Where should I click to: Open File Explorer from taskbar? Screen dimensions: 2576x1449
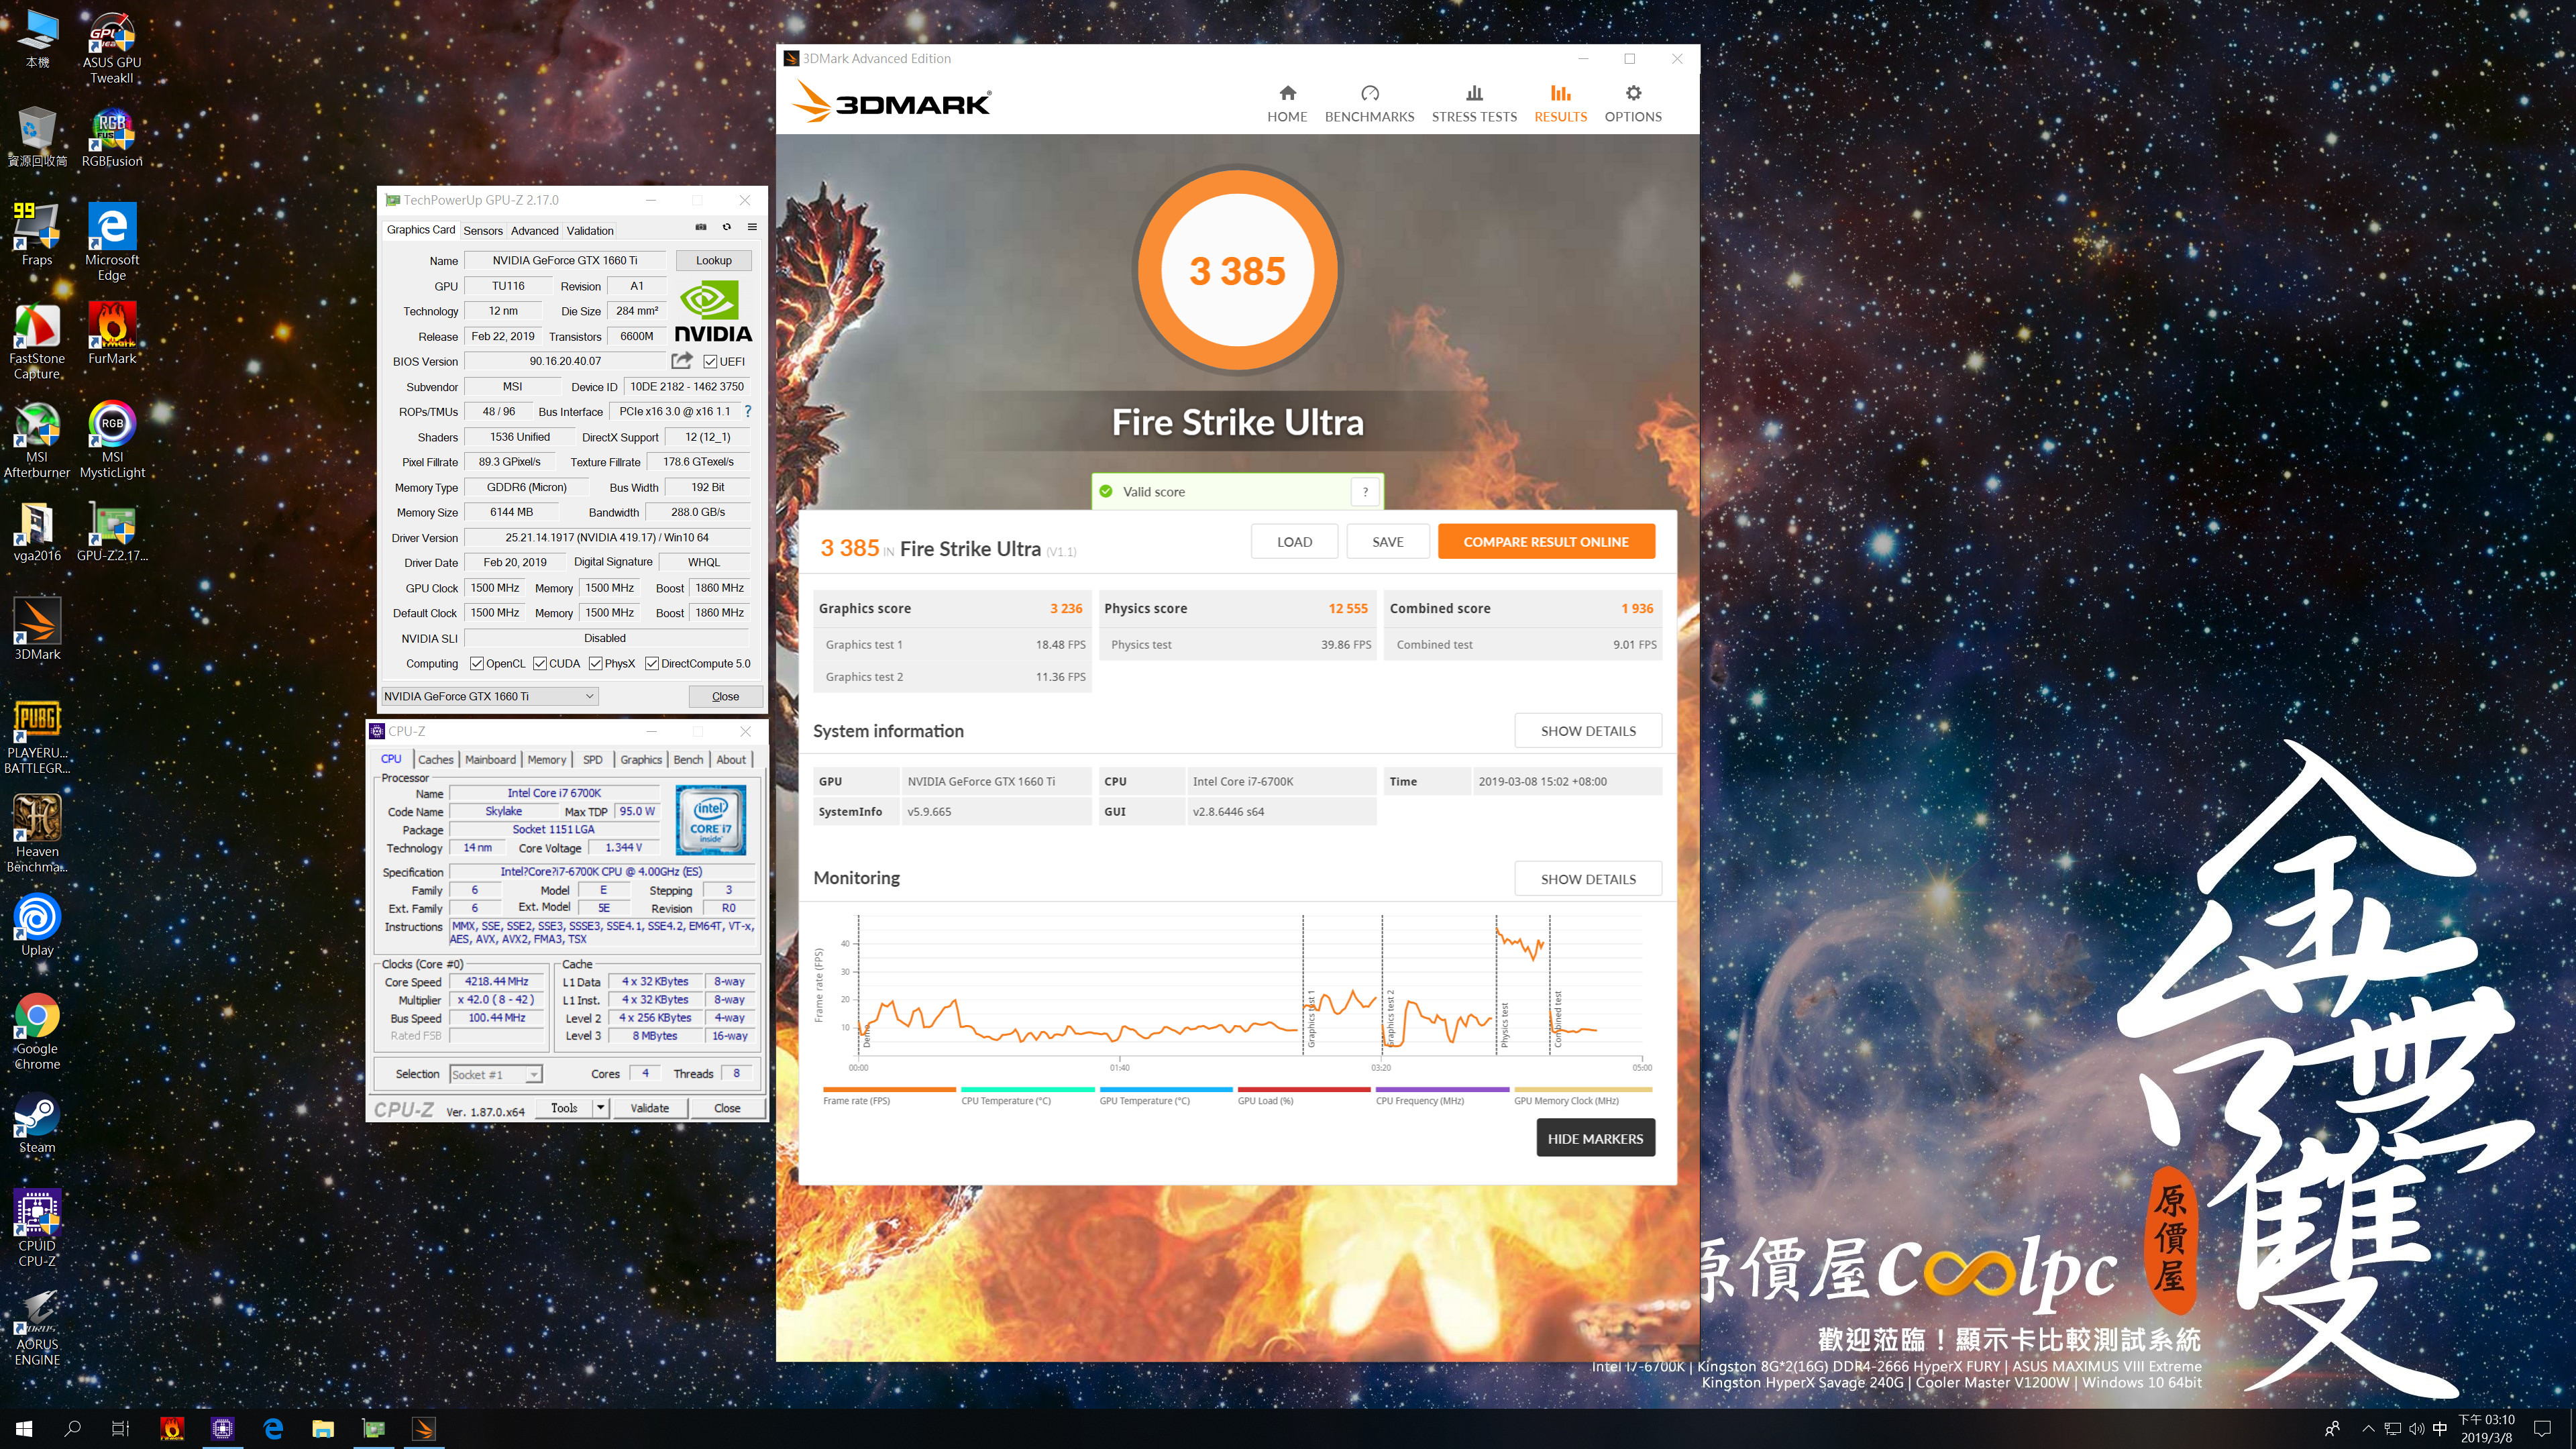click(322, 1428)
